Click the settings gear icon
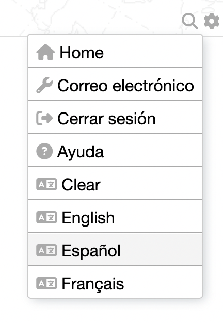 tap(212, 21)
